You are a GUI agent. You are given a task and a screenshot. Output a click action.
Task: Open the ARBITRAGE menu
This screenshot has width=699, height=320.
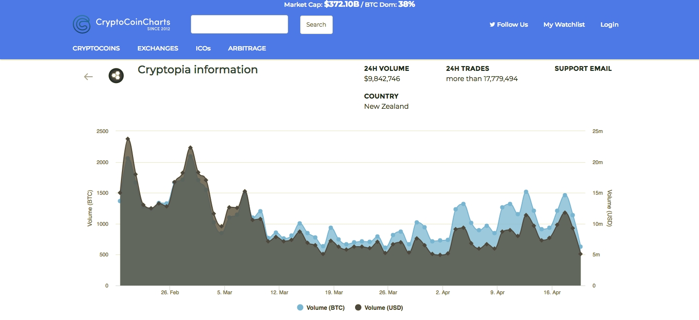click(x=247, y=48)
